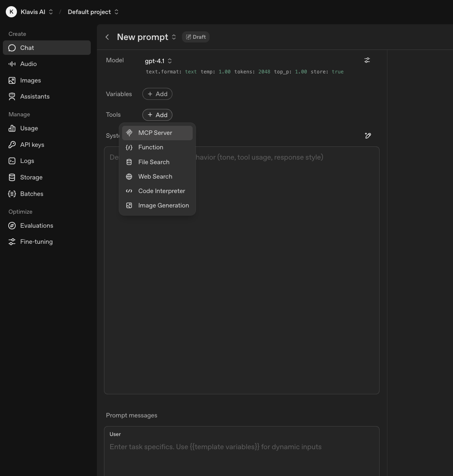
Task: Open Evaluations under Optimize
Action: 47,226
